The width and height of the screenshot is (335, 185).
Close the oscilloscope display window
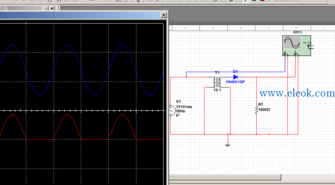pos(164,15)
